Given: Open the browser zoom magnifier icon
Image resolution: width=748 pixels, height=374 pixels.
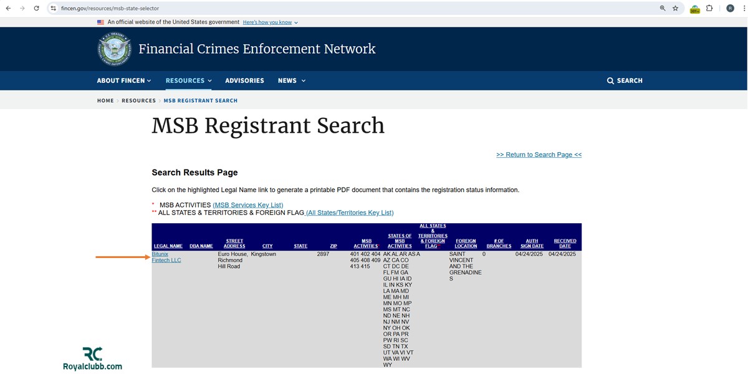Looking at the screenshot, I should point(663,8).
